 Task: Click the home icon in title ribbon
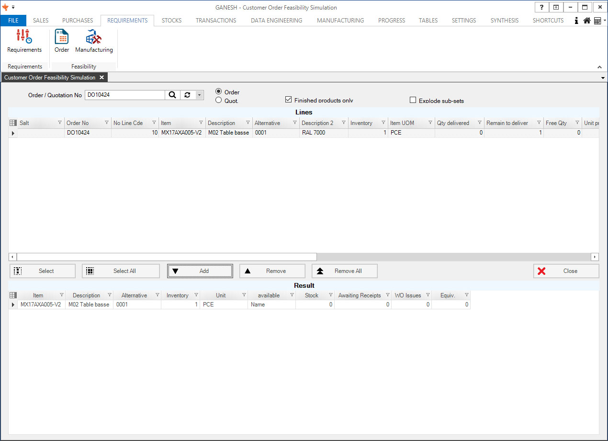(x=586, y=21)
